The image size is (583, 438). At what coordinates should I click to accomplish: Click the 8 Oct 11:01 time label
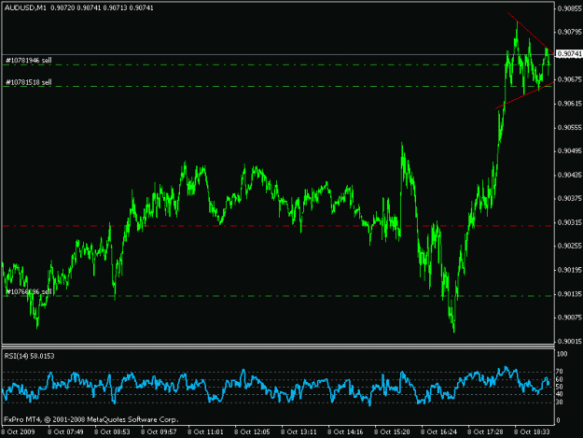tap(205, 432)
